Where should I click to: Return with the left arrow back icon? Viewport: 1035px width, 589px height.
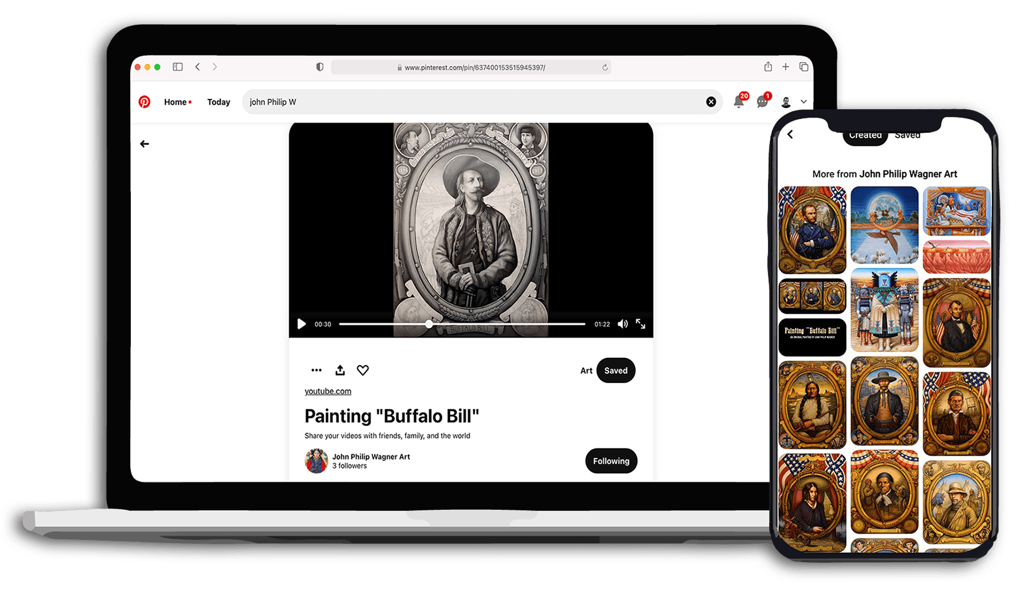click(x=145, y=144)
